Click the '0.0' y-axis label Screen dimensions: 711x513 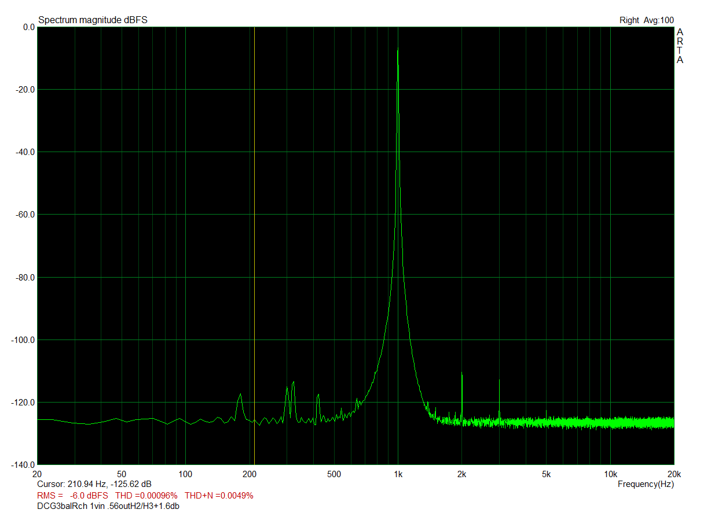(x=28, y=27)
